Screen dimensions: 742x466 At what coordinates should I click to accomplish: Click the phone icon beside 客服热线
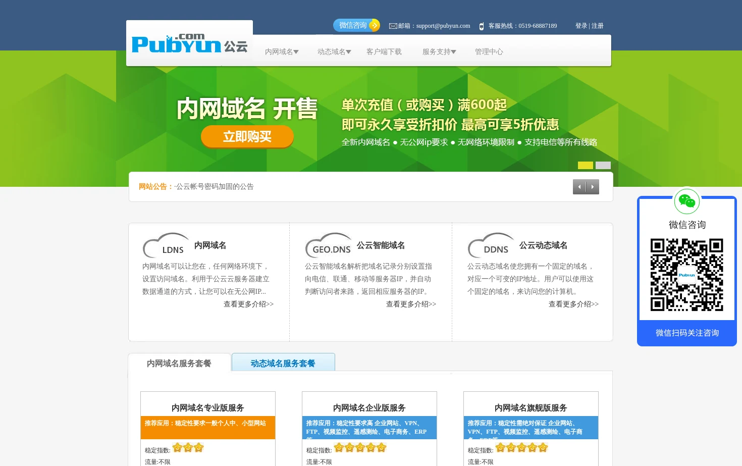482,26
